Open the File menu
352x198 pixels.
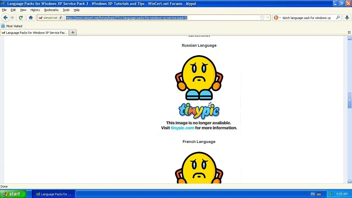pyautogui.click(x=4, y=10)
